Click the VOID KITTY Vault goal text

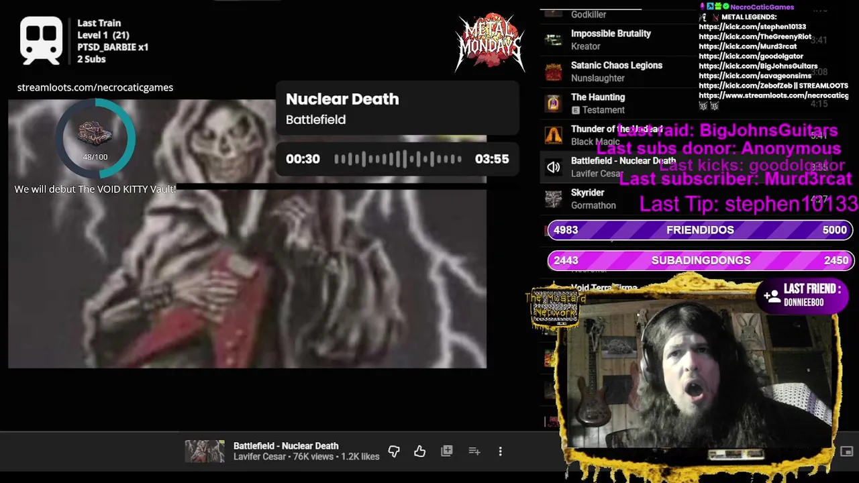95,189
